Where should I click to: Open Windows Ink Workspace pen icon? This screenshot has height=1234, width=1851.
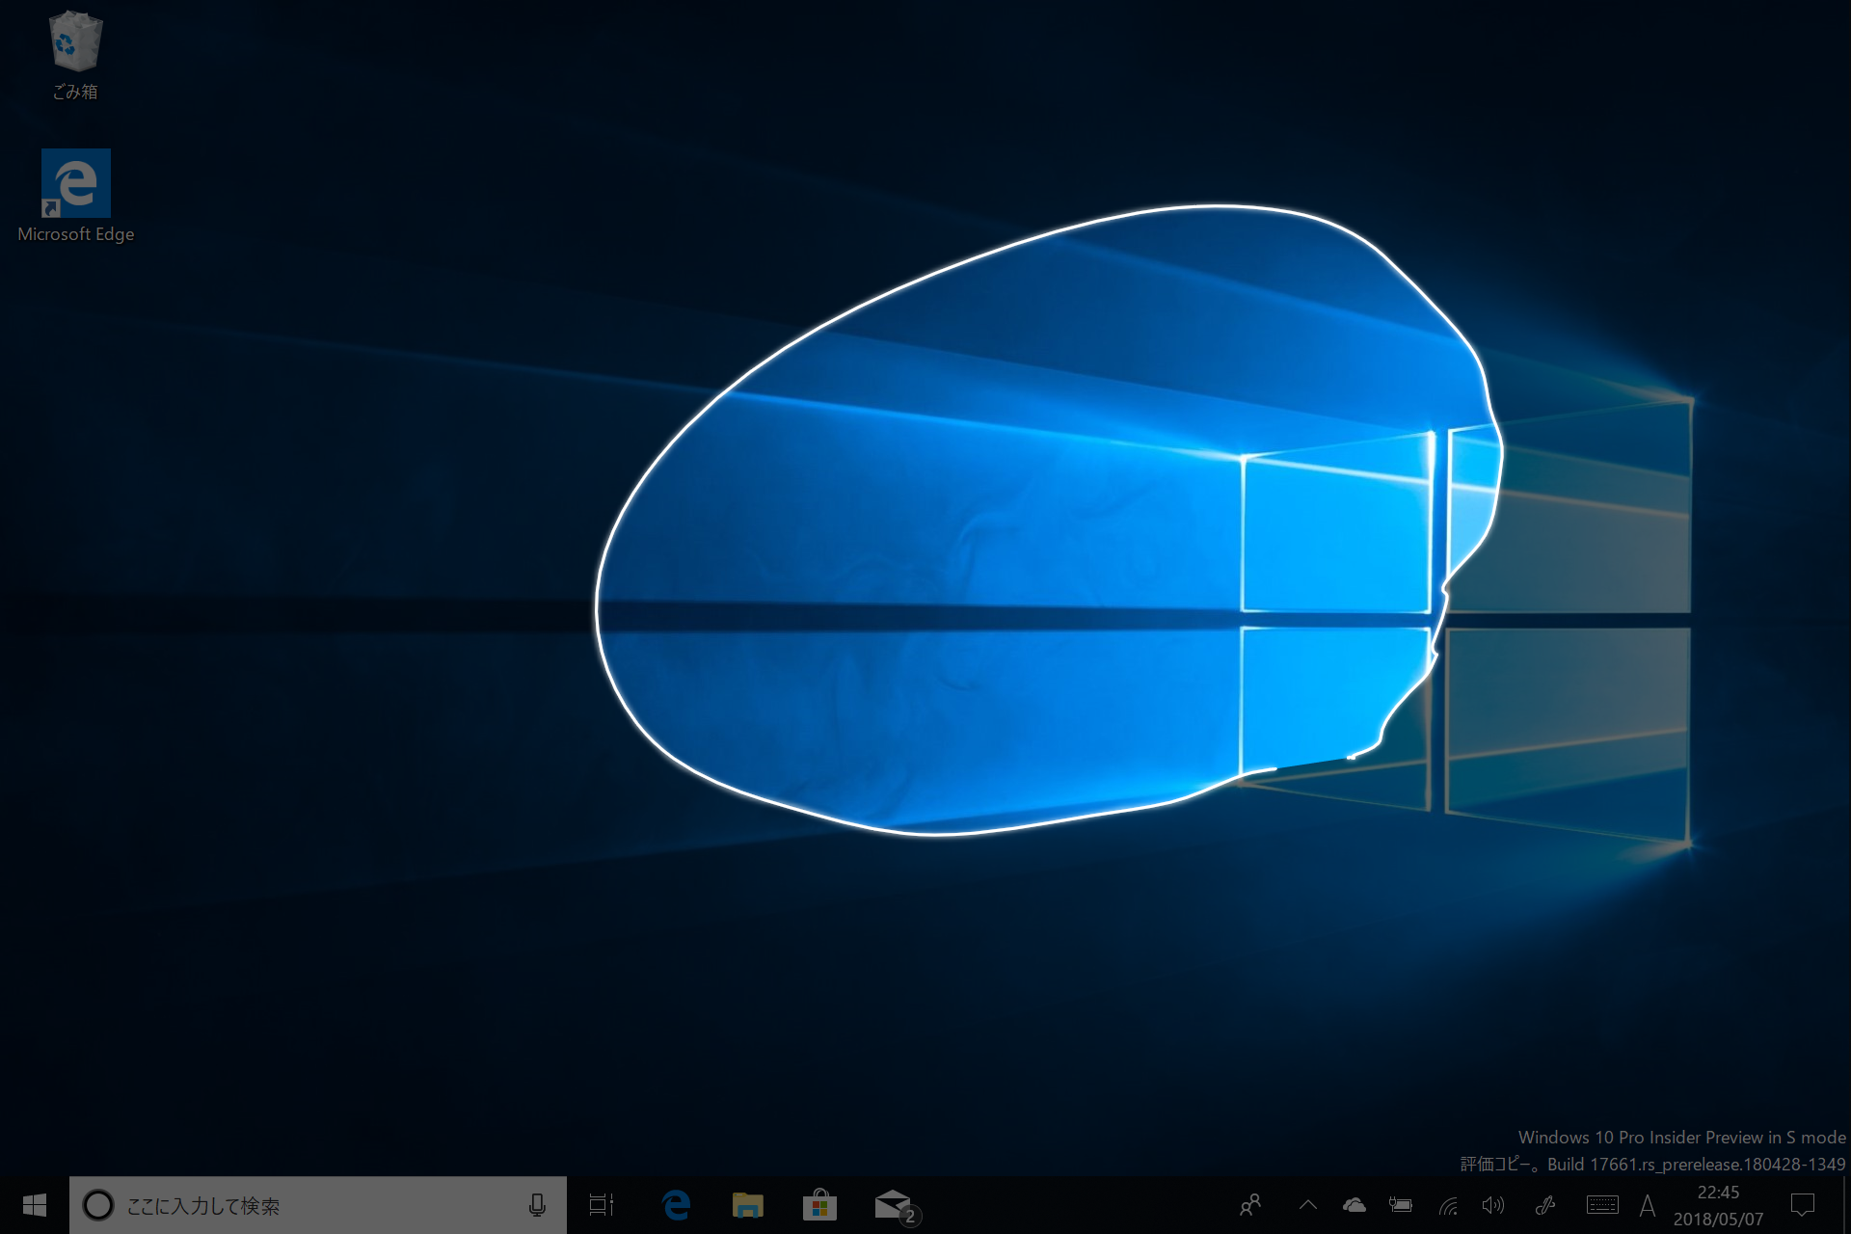[x=1545, y=1205]
